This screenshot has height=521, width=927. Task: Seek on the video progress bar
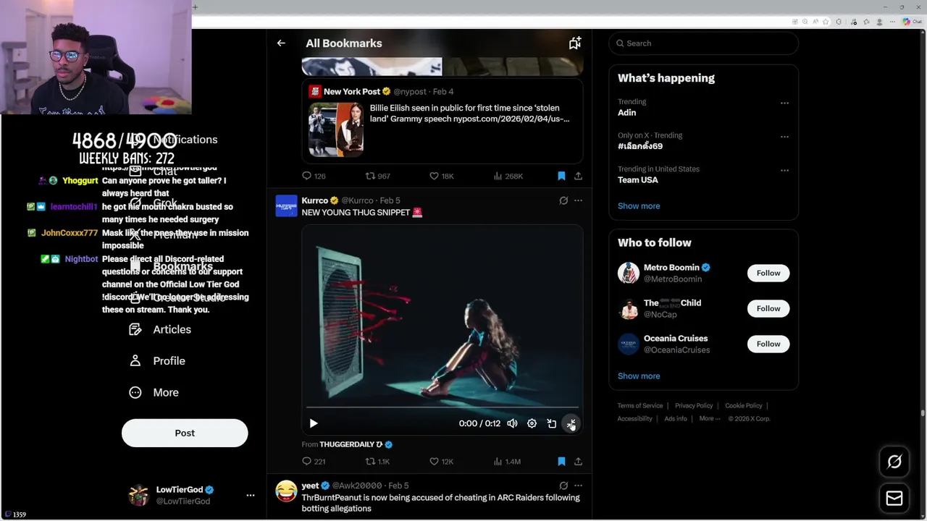pyautogui.click(x=442, y=408)
